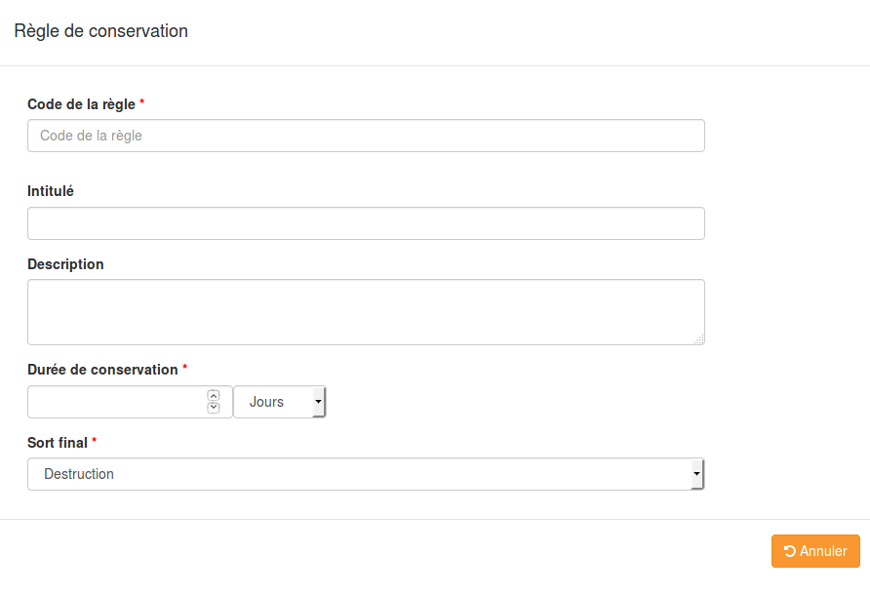Click the arrow of the Destruction selector
The width and height of the screenshot is (870, 594).
click(x=697, y=474)
